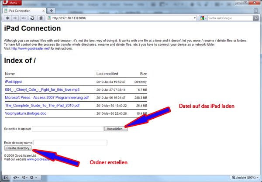Expand the address bar history dropdown arrow

pos(194,18)
